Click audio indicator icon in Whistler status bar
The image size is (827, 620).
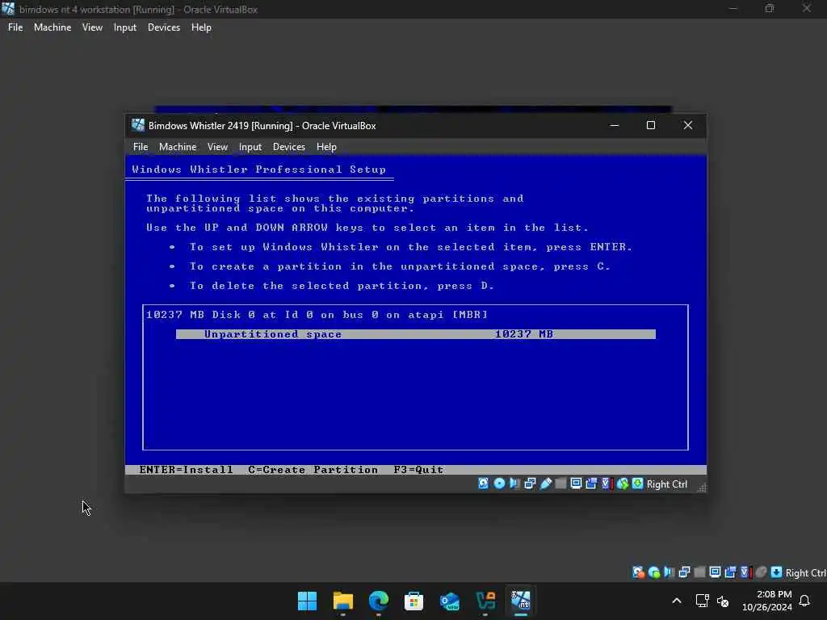pos(514,484)
